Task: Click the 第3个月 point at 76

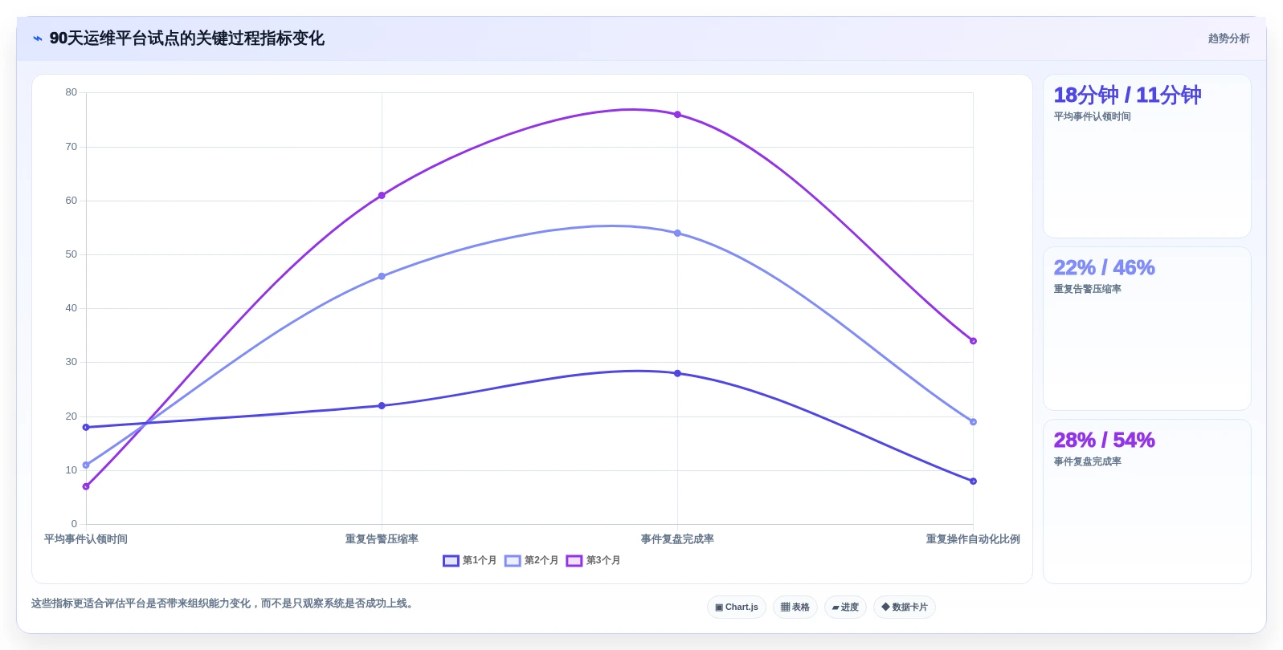Action: tap(677, 115)
